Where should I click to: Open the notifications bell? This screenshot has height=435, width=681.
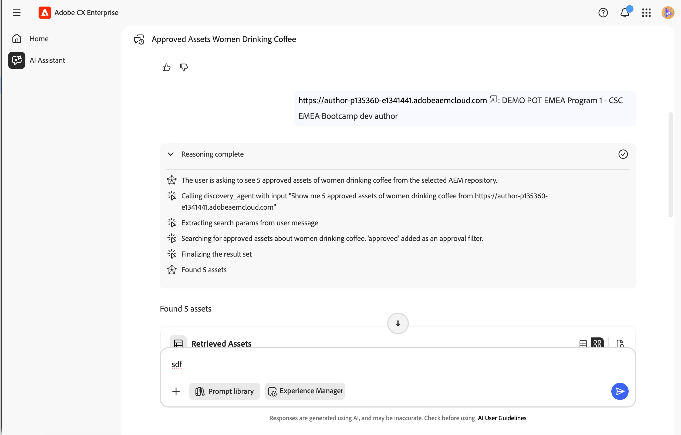click(625, 13)
